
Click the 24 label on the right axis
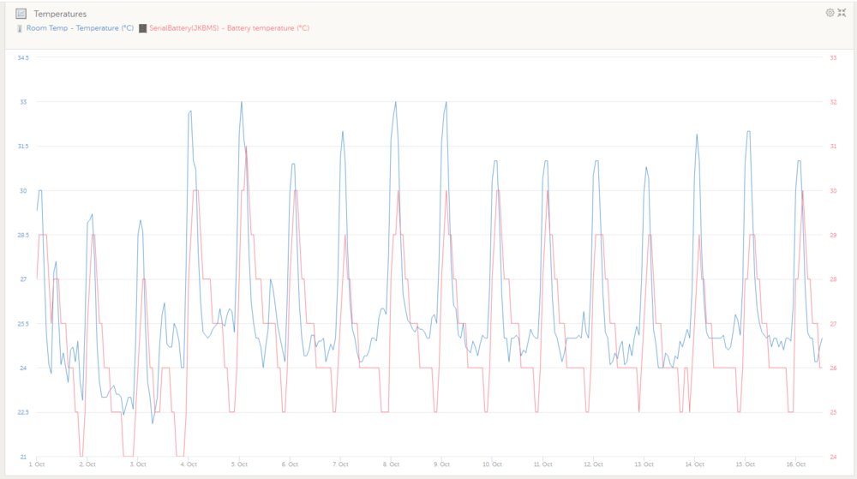pyautogui.click(x=833, y=457)
